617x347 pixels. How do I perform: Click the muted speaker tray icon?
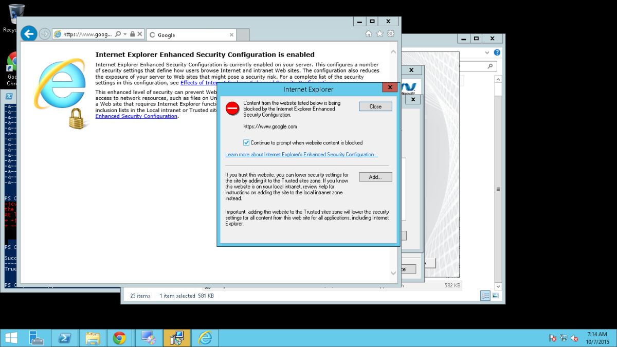coord(574,338)
